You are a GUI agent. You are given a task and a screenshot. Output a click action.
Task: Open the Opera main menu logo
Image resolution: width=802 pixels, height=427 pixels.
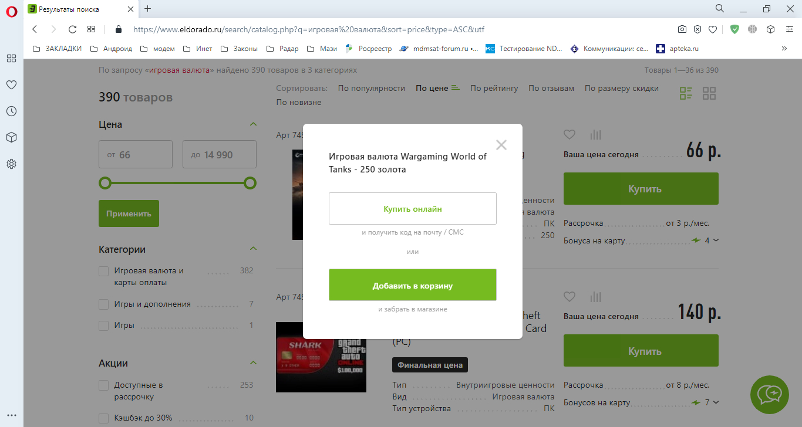point(11,12)
